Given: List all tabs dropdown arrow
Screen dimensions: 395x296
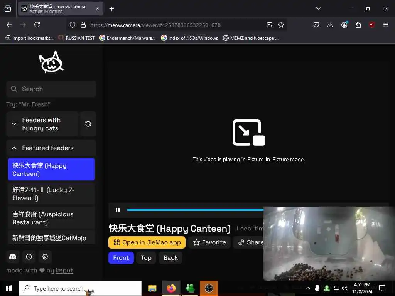Looking at the screenshot, I should (318, 8).
